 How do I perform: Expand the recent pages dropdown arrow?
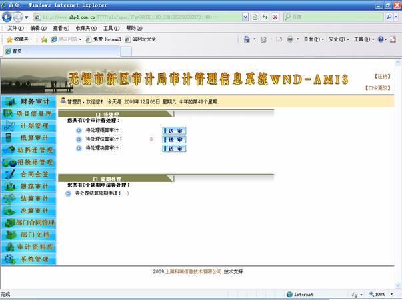[x=27, y=17]
